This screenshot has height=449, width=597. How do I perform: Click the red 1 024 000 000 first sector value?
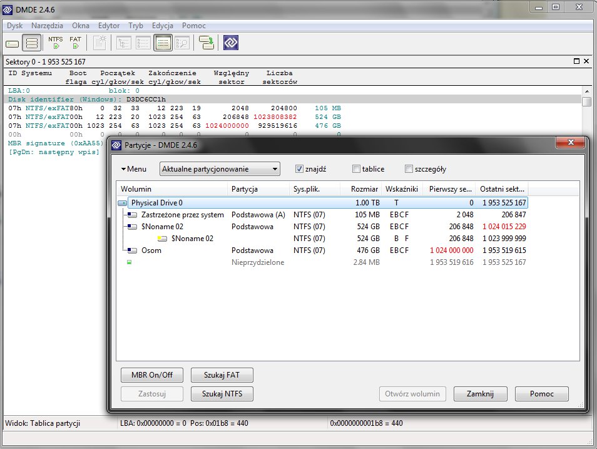point(452,250)
